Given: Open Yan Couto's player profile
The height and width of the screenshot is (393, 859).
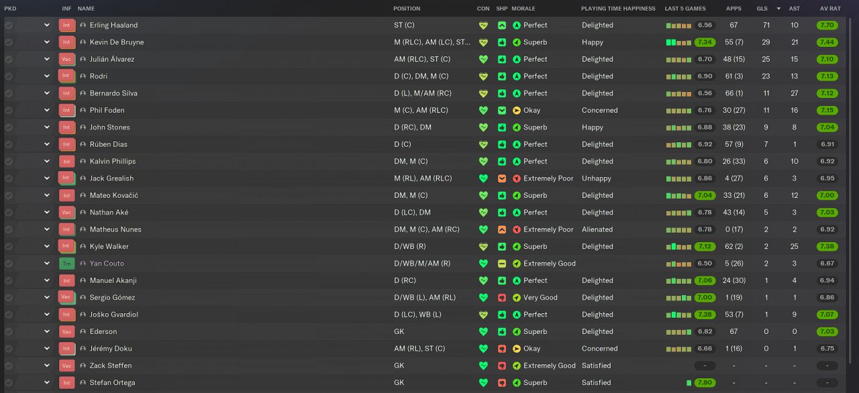Looking at the screenshot, I should point(107,264).
